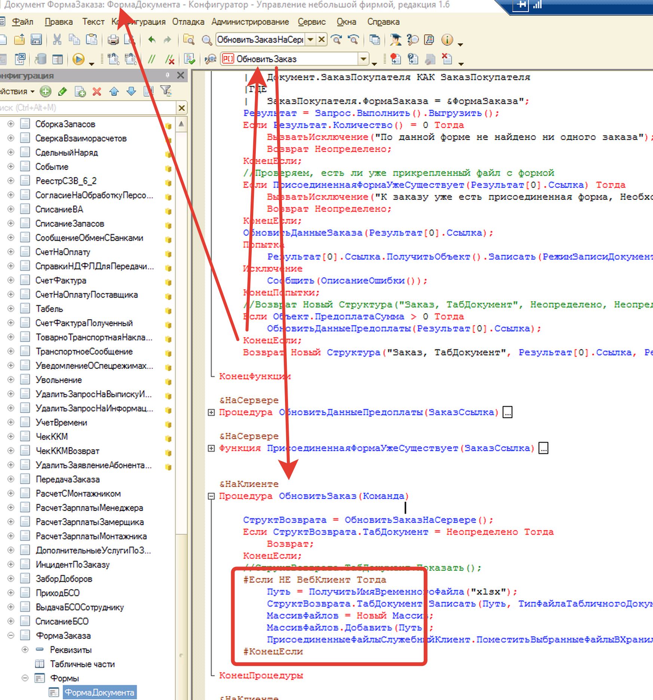This screenshot has width=653, height=700.
Task: Delete object with the red X icon
Action: point(97,91)
